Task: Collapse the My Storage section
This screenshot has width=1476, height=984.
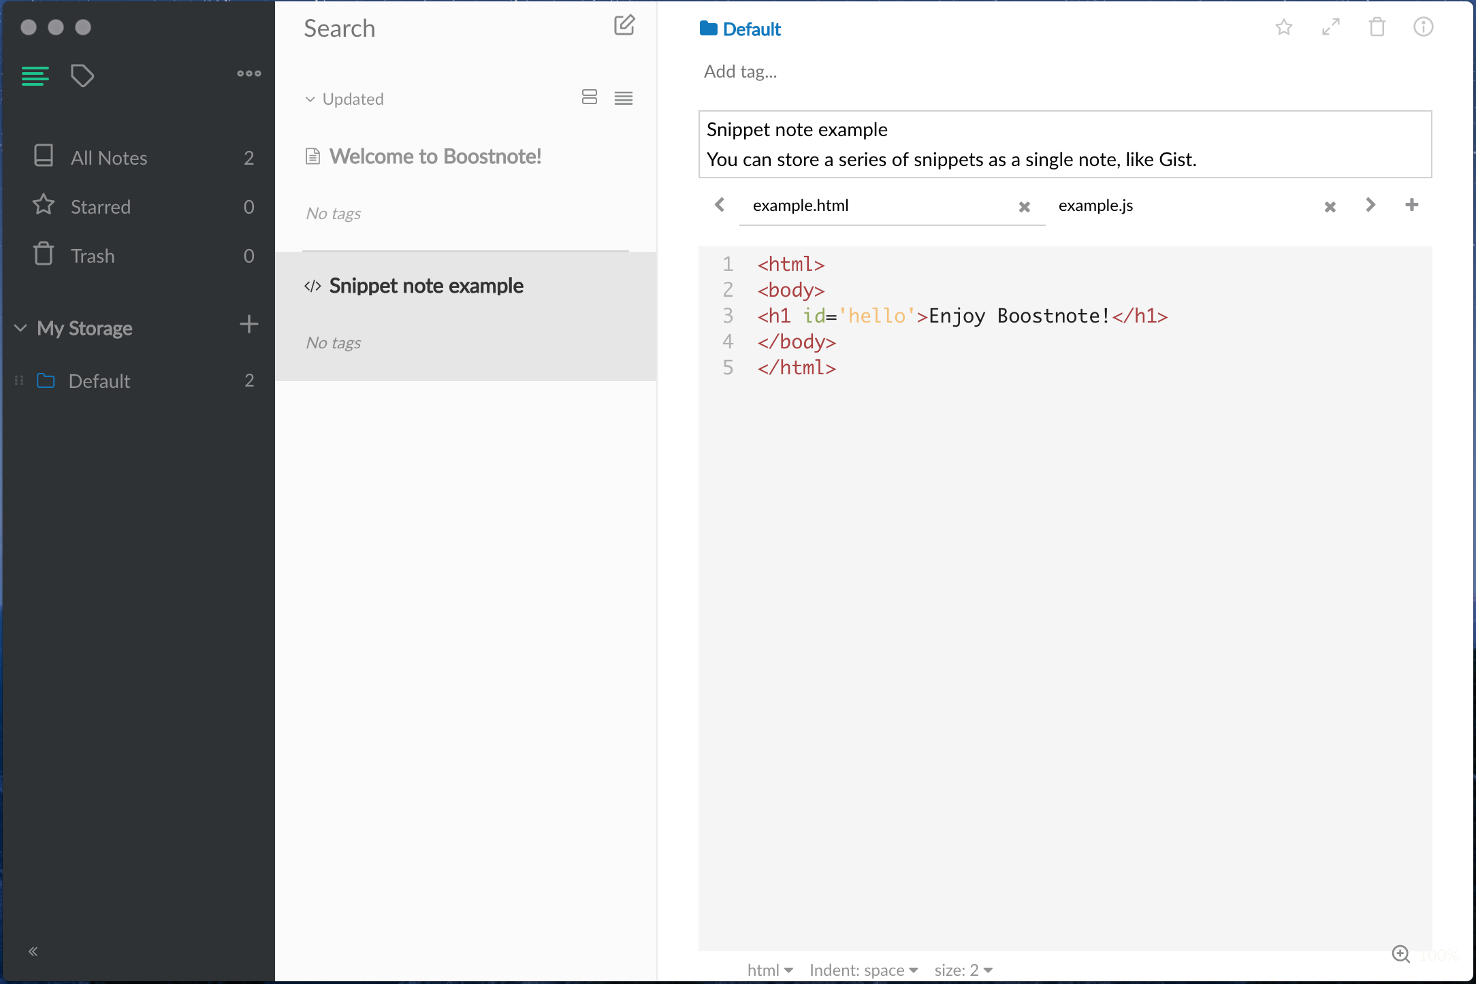Action: click(20, 329)
